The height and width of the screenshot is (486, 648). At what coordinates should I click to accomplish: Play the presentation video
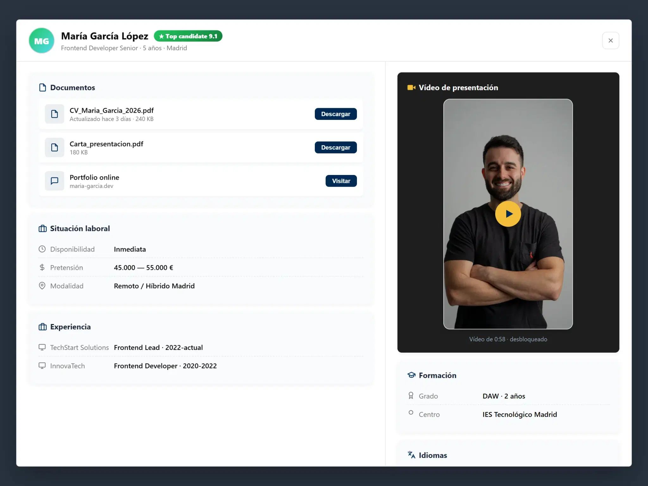tap(508, 214)
